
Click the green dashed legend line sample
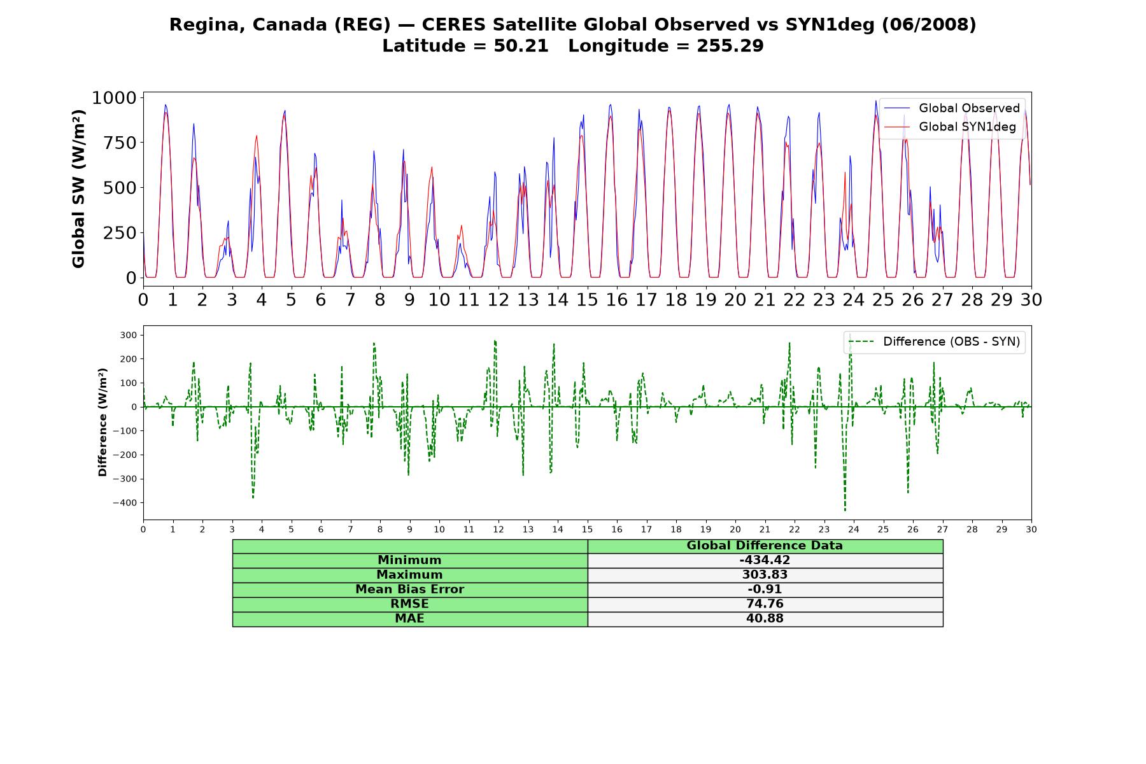(x=861, y=342)
